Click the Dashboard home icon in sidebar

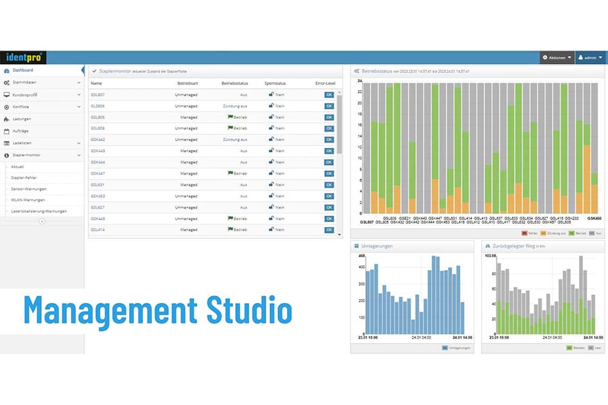[x=7, y=70]
